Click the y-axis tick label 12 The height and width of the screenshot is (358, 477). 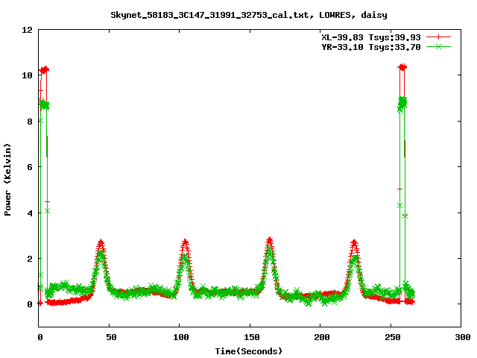(27, 30)
